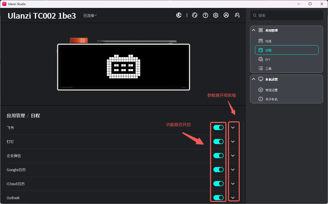Open the 已连接 connection dropdown
Image resolution: width=328 pixels, height=204 pixels.
pyautogui.click(x=90, y=16)
